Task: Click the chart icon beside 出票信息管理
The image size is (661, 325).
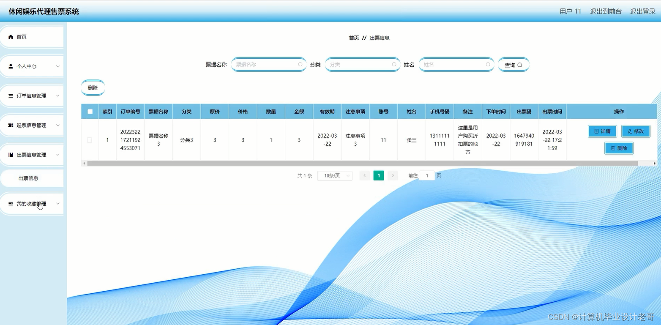Action: [11, 155]
